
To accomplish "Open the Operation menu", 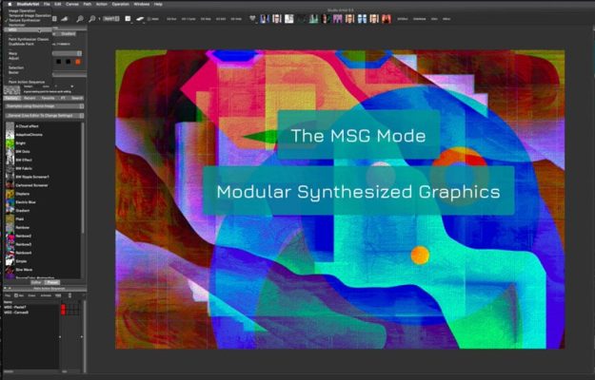I will [121, 4].
